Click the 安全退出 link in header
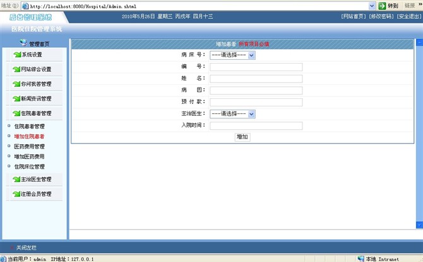Viewport: 423px width, 262px height. tap(409, 16)
